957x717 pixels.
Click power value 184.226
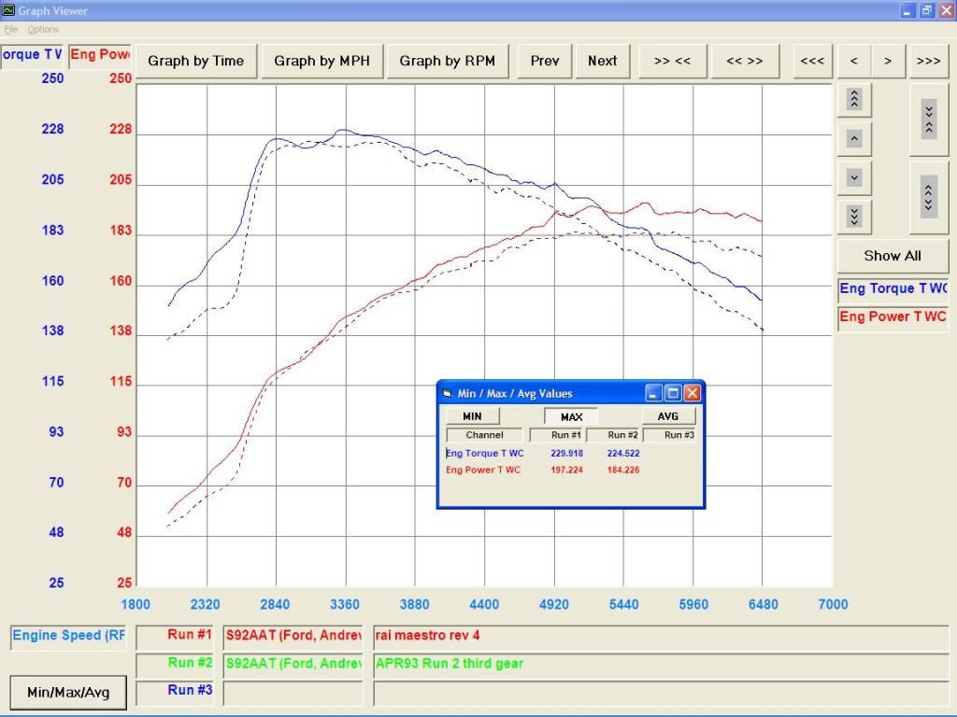[x=623, y=471]
